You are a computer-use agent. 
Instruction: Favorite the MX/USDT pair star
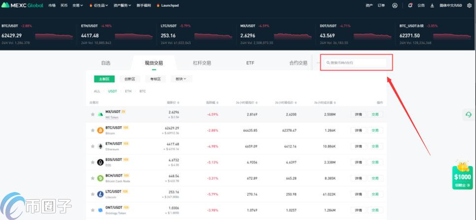click(93, 114)
